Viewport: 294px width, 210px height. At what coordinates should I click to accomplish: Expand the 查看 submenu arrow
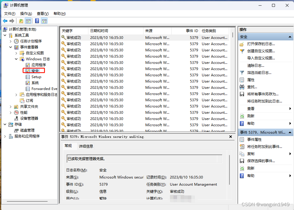290,108
